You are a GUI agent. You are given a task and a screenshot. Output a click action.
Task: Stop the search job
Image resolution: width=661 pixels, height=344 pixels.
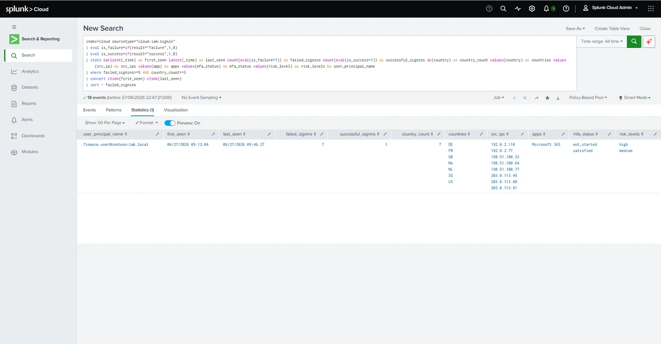pyautogui.click(x=525, y=98)
